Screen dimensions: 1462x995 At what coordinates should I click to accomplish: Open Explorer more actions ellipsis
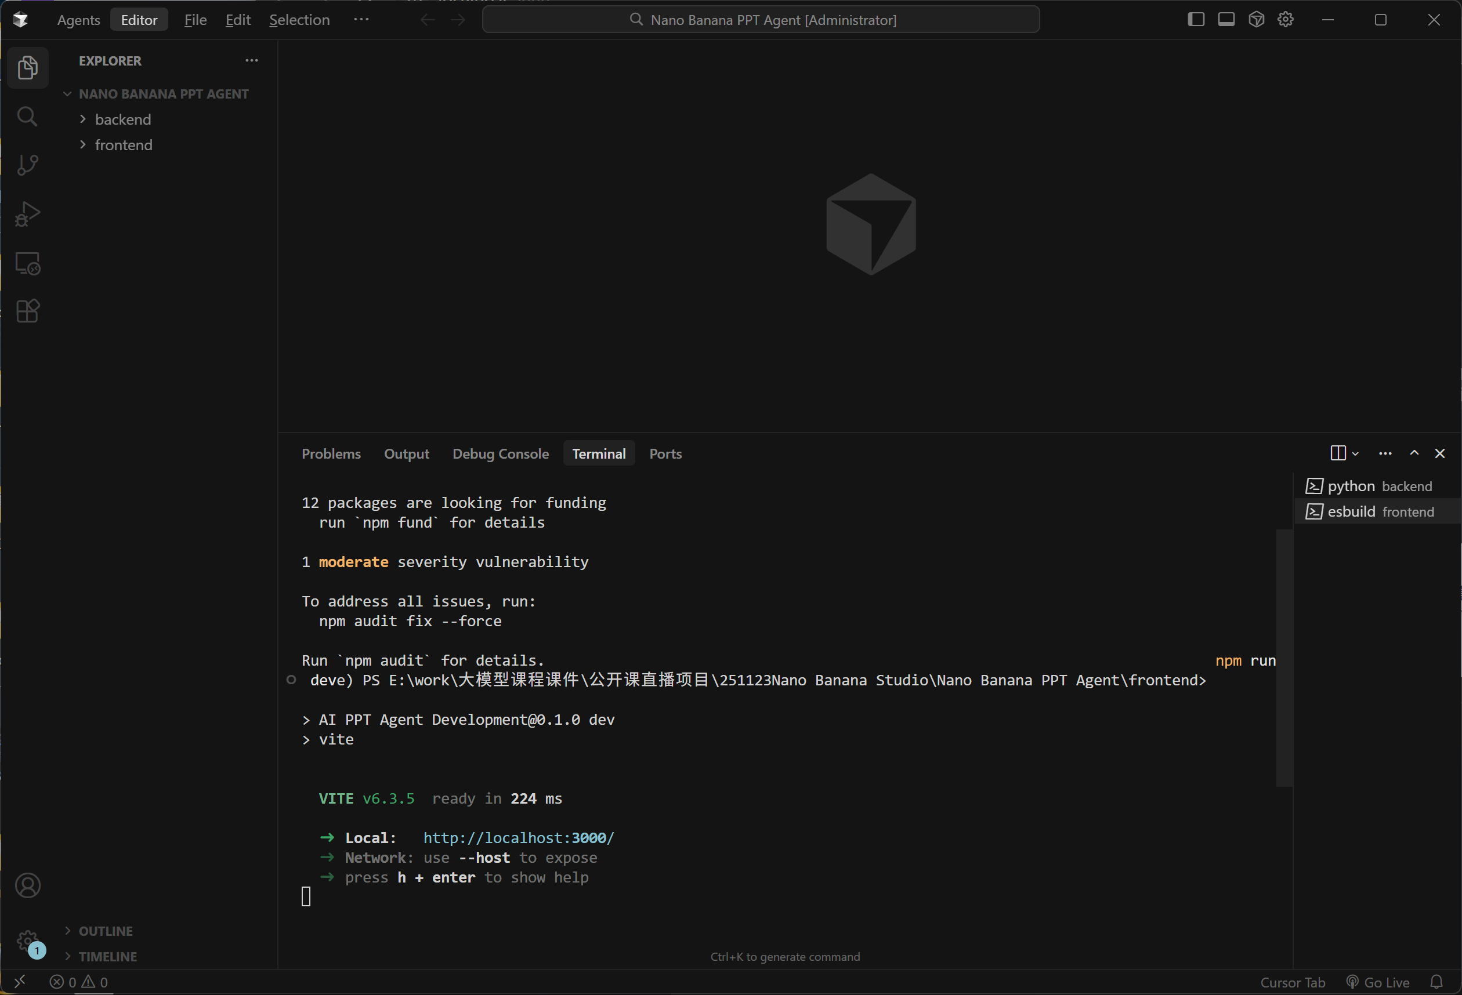[252, 60]
